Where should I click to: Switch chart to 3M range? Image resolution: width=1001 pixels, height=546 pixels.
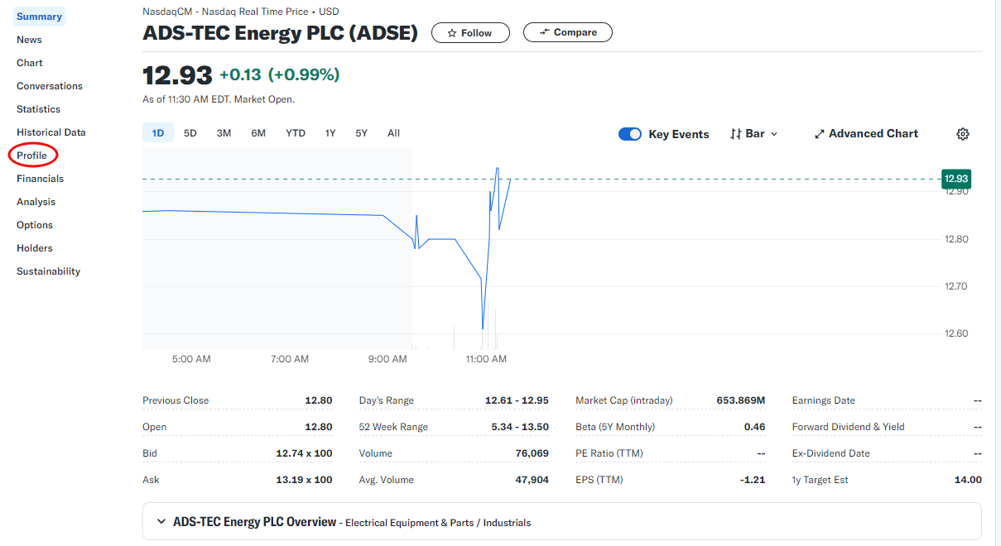pos(224,133)
